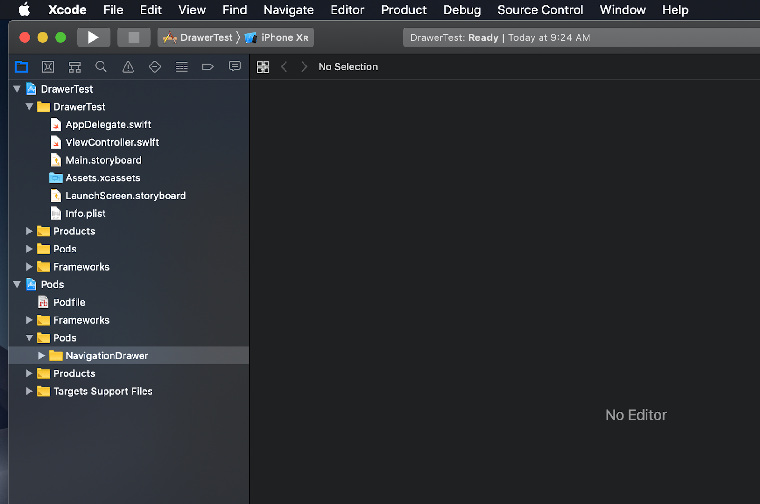
Task: Select AppDelegate.swift in the navigator
Action: [x=129, y=124]
